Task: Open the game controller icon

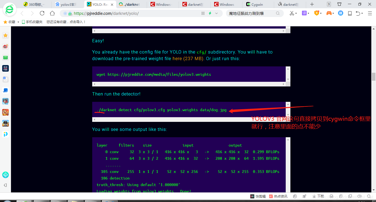Action: [329, 13]
